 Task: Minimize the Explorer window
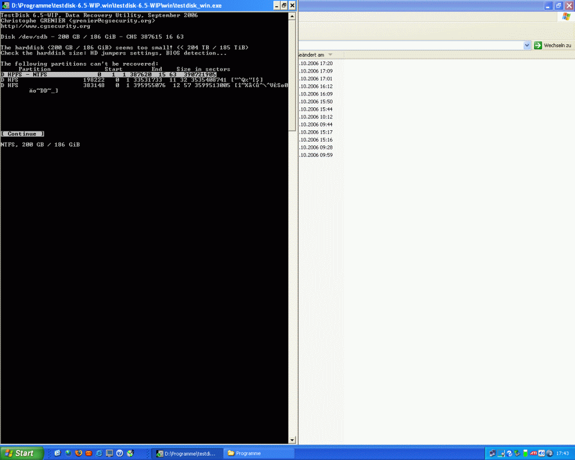click(548, 6)
